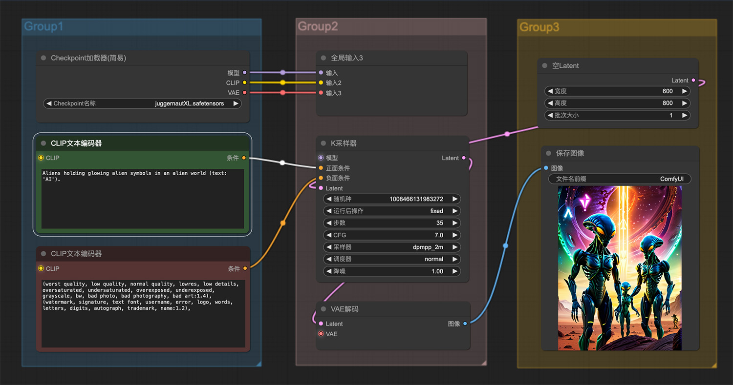
Task: Click the midpoint dot on the white 正面条件 link
Action: [x=282, y=162]
